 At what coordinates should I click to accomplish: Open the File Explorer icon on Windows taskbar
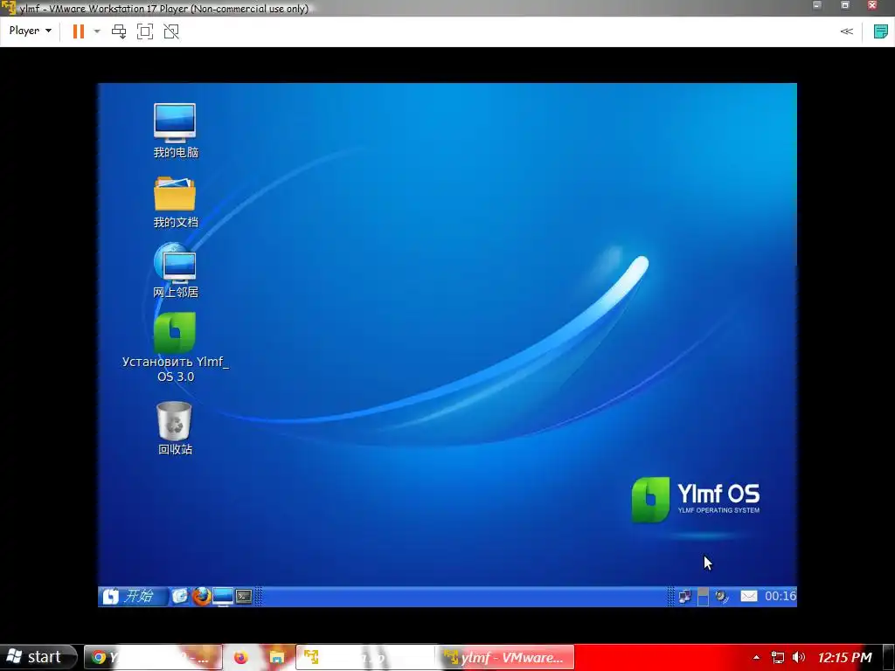click(x=277, y=658)
